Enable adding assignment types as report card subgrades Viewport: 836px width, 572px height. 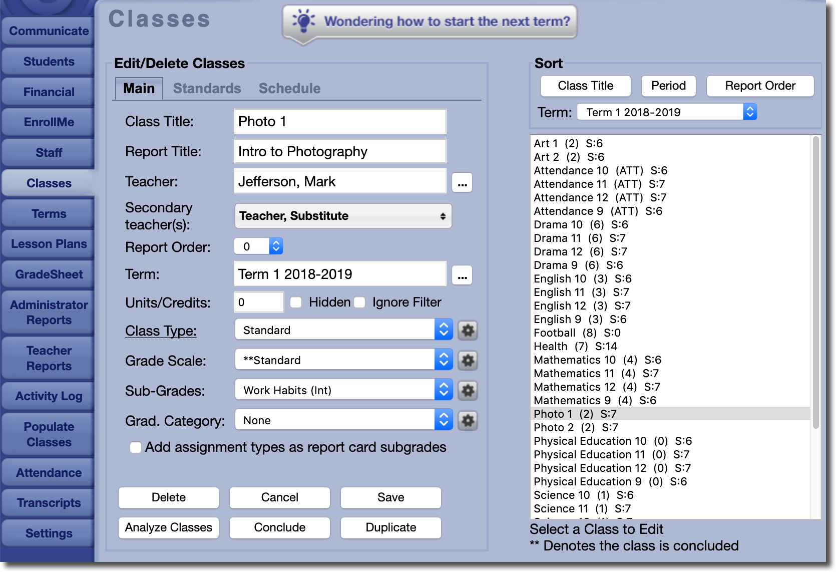coord(135,447)
